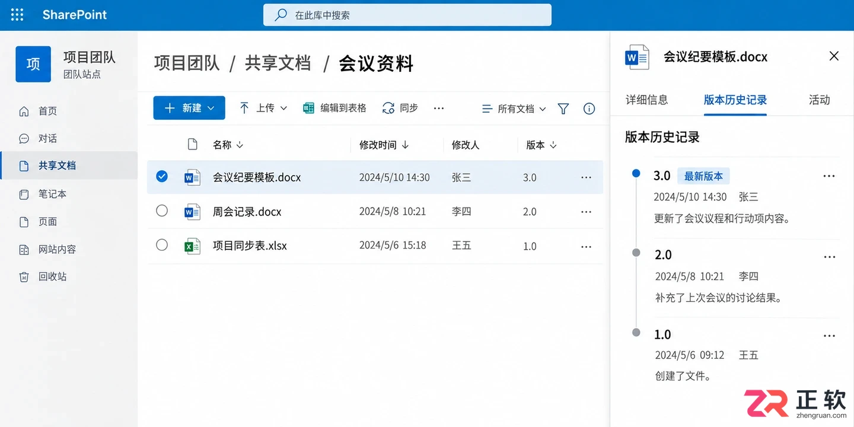This screenshot has width=854, height=427.
Task: Click the Word icon in details panel header
Action: point(638,57)
